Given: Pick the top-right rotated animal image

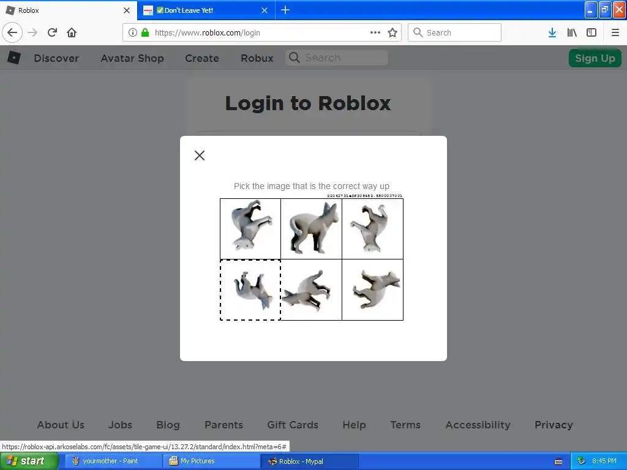Looking at the screenshot, I should (373, 229).
